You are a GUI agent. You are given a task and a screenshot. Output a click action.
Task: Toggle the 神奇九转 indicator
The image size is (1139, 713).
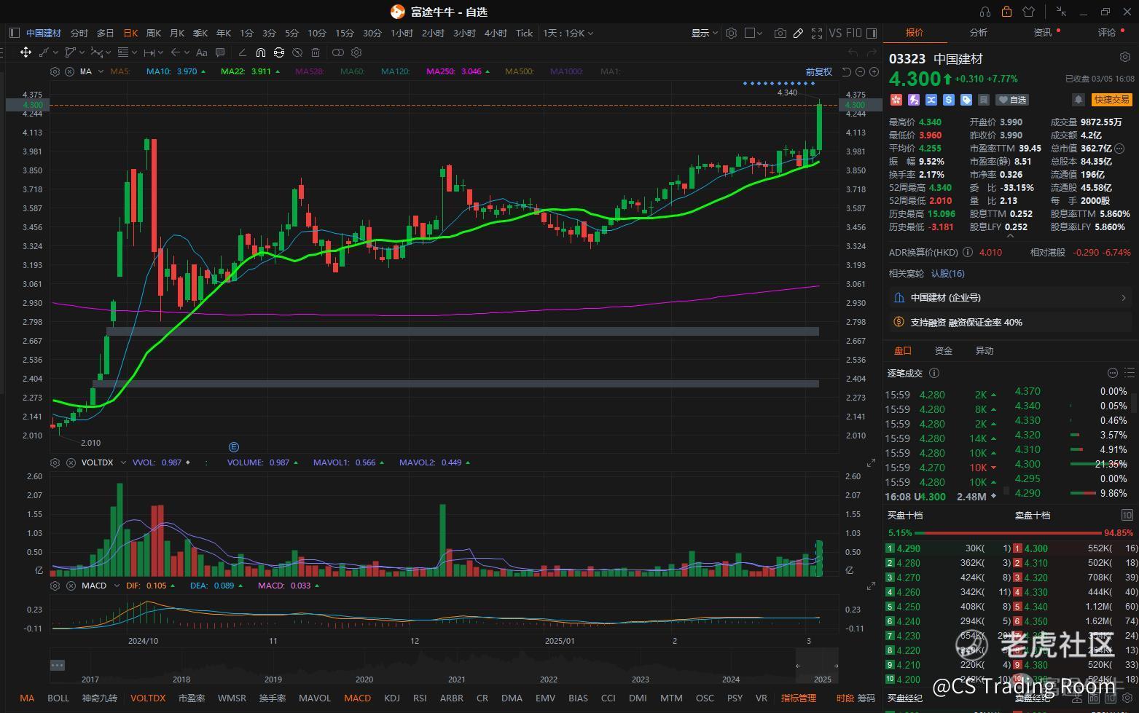click(x=99, y=698)
